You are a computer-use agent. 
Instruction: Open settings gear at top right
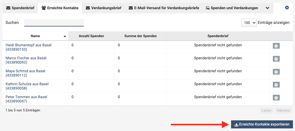(287, 8)
